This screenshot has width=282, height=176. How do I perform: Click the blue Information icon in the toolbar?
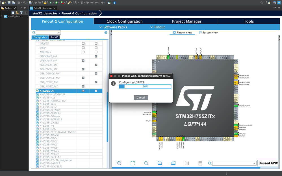pyautogui.click(x=114, y=3)
